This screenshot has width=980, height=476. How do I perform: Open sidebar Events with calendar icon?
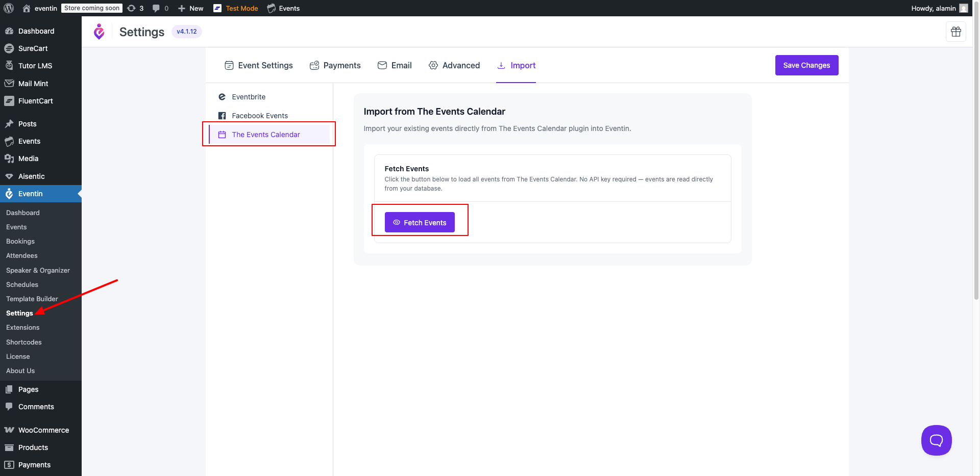coord(41,141)
